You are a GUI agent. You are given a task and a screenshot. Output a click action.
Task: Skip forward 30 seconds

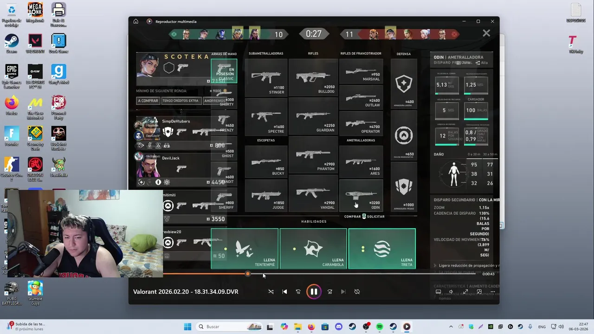pyautogui.click(x=329, y=292)
